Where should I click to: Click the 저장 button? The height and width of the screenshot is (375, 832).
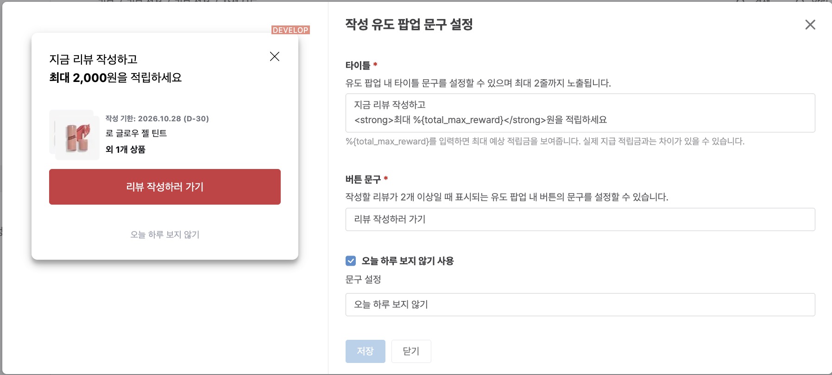(x=365, y=351)
